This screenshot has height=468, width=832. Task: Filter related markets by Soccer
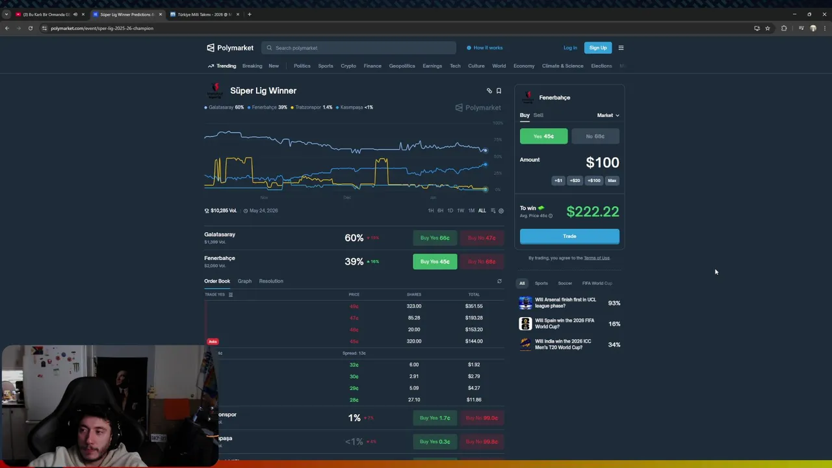tap(565, 283)
